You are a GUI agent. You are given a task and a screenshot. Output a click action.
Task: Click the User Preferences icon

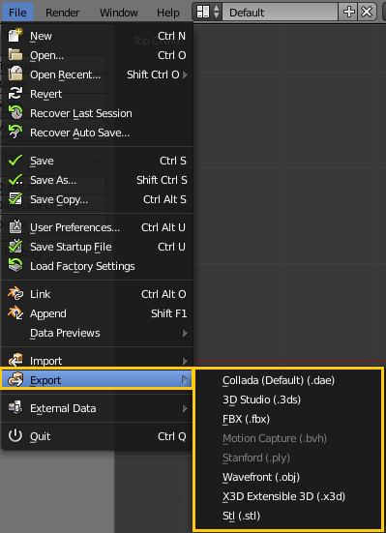(15, 226)
